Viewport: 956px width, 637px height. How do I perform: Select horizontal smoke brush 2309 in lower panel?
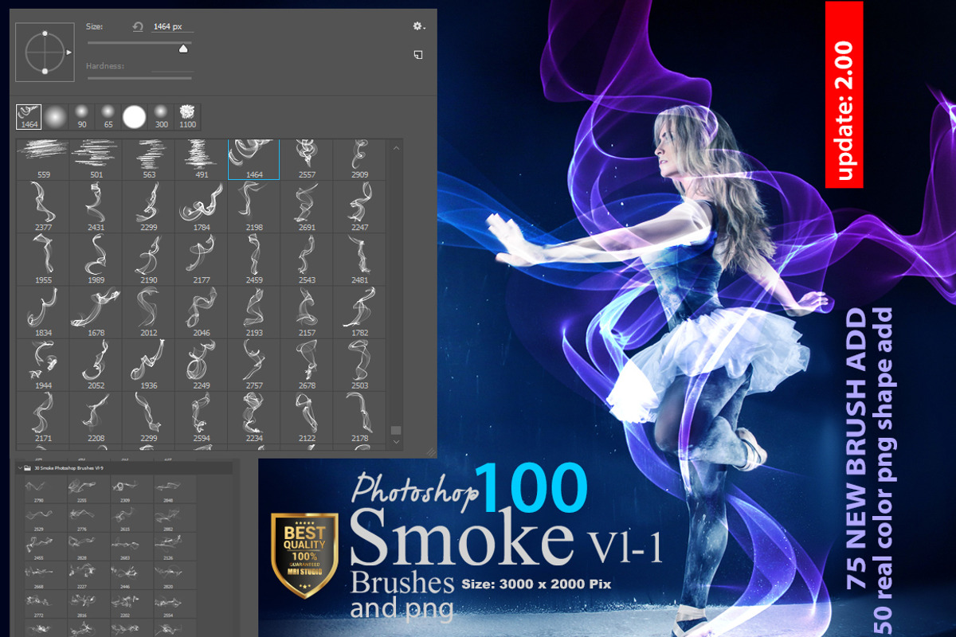pyautogui.click(x=124, y=491)
